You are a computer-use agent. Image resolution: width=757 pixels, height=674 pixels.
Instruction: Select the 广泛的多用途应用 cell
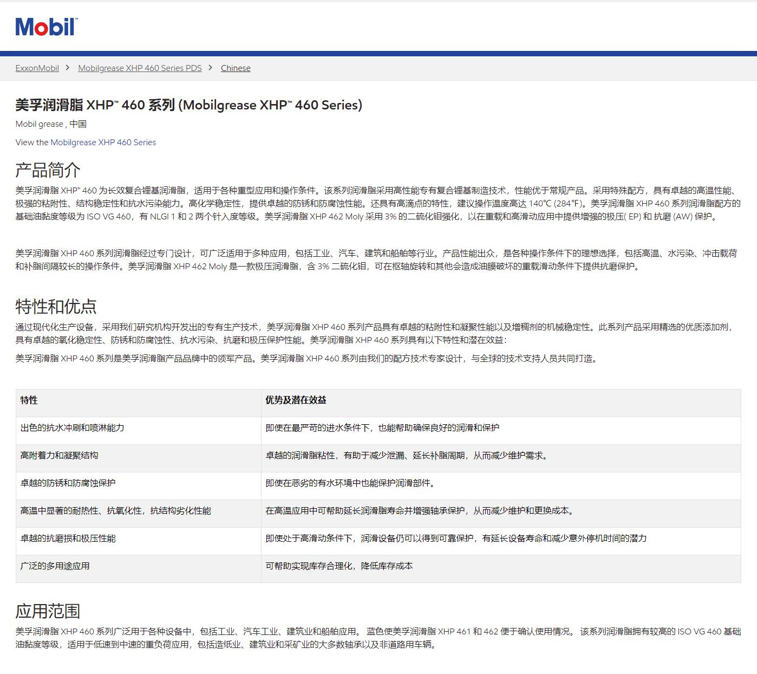point(139,569)
